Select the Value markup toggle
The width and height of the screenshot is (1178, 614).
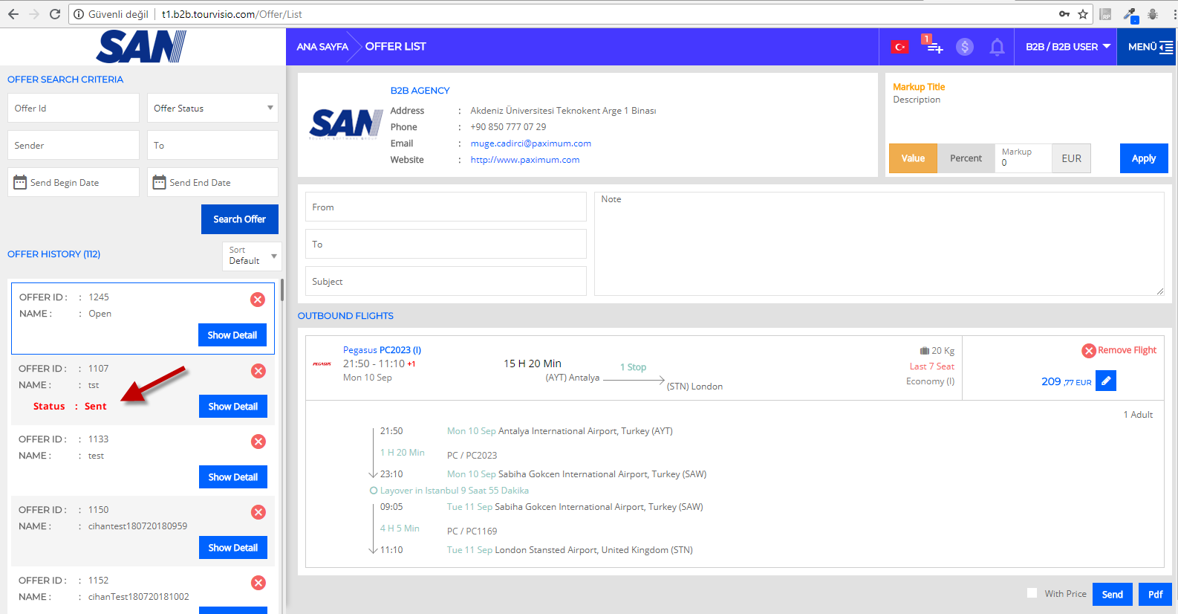(x=913, y=158)
